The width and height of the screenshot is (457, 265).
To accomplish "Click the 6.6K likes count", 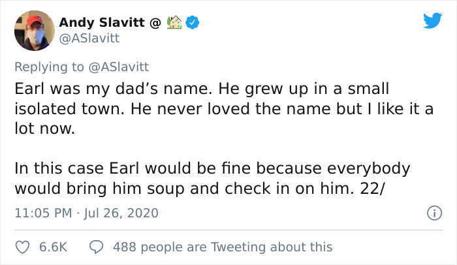I will click(54, 247).
